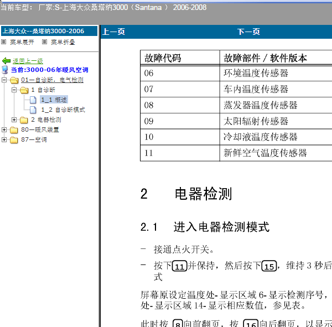Click the 上海大众--桑塔纳3000-2006 panel header
The width and height of the screenshot is (332, 327).
point(49,31)
